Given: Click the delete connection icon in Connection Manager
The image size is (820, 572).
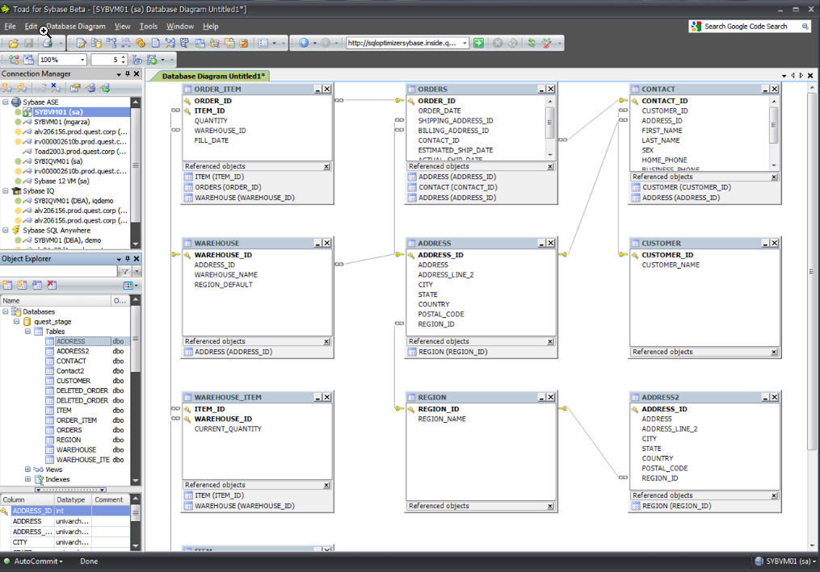Looking at the screenshot, I should pos(54,88).
